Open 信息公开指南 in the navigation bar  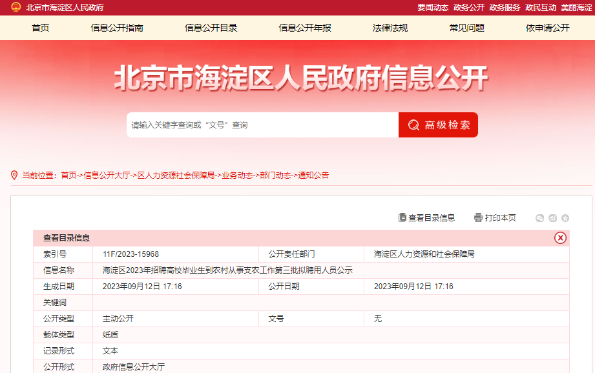pos(117,28)
